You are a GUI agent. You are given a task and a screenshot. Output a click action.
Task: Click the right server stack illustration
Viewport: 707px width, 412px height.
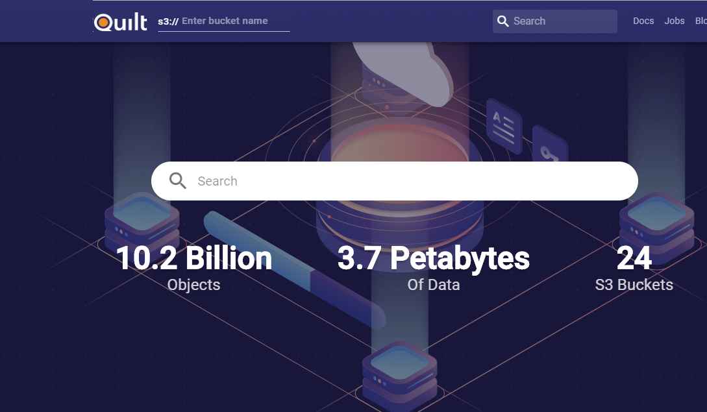(x=652, y=217)
